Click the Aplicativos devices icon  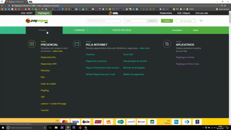coord(167,44)
